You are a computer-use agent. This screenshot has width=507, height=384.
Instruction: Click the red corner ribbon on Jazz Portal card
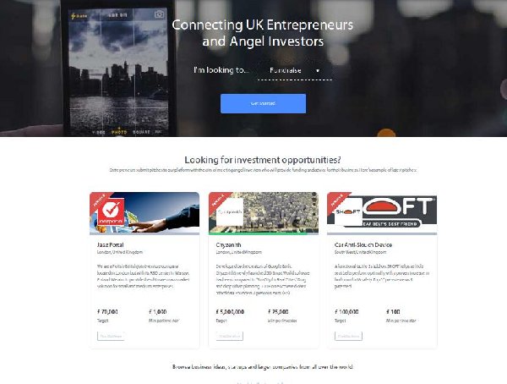click(x=99, y=200)
